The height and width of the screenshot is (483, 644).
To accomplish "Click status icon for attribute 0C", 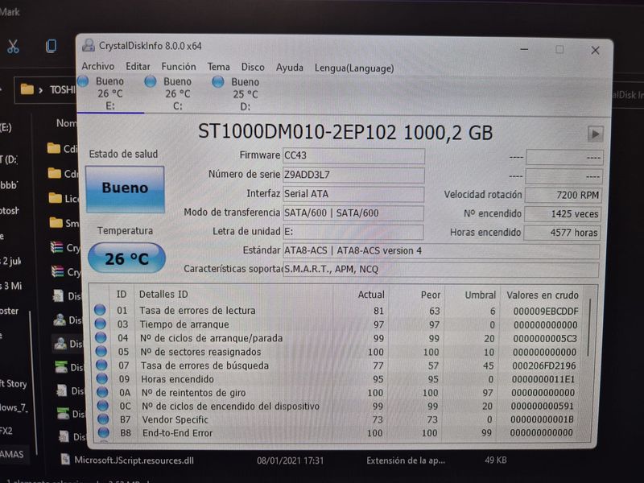I will pos(103,406).
